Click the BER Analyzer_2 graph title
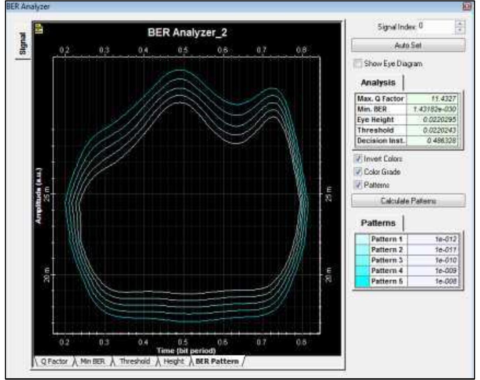 pos(187,32)
